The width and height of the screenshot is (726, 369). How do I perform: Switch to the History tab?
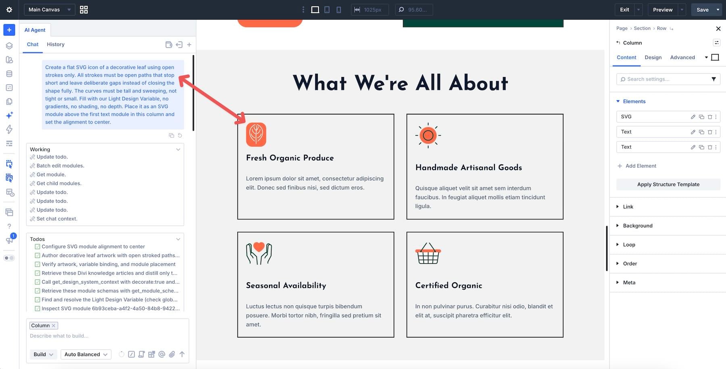[x=56, y=44]
